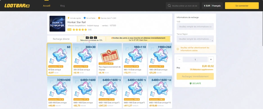Click the €0,97 price
Viewport: 263px width, 109px height.
(51, 72)
